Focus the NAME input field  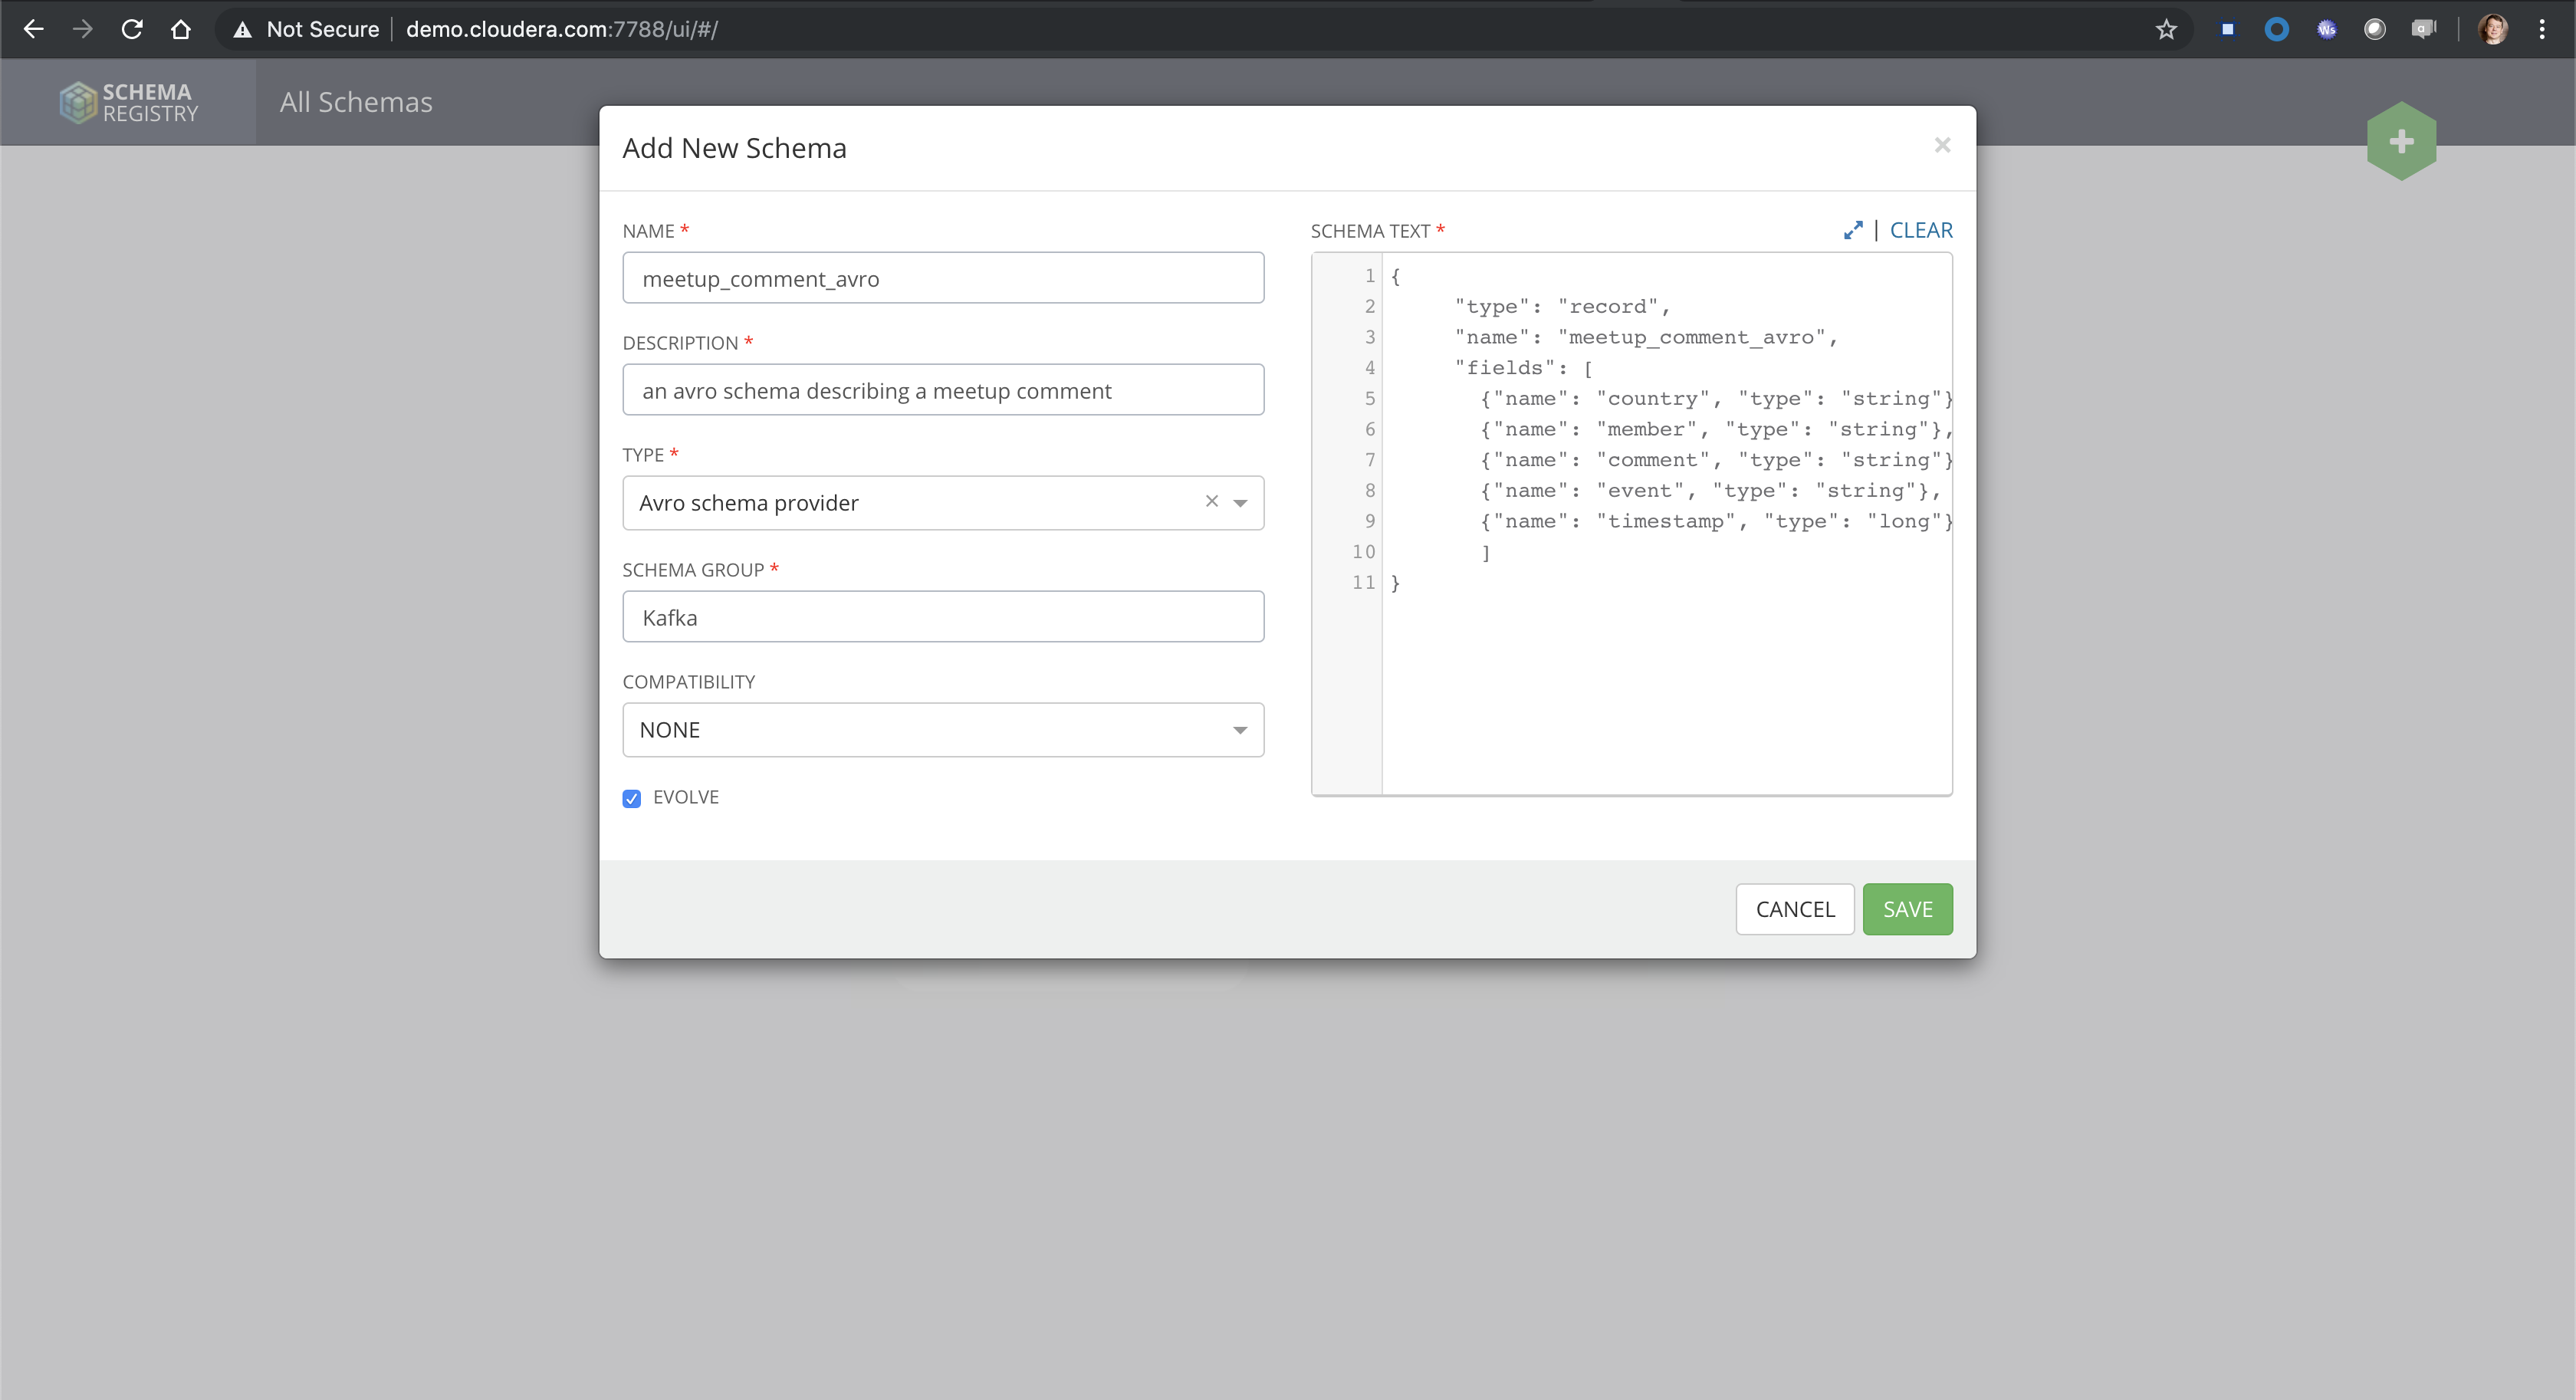pos(942,278)
